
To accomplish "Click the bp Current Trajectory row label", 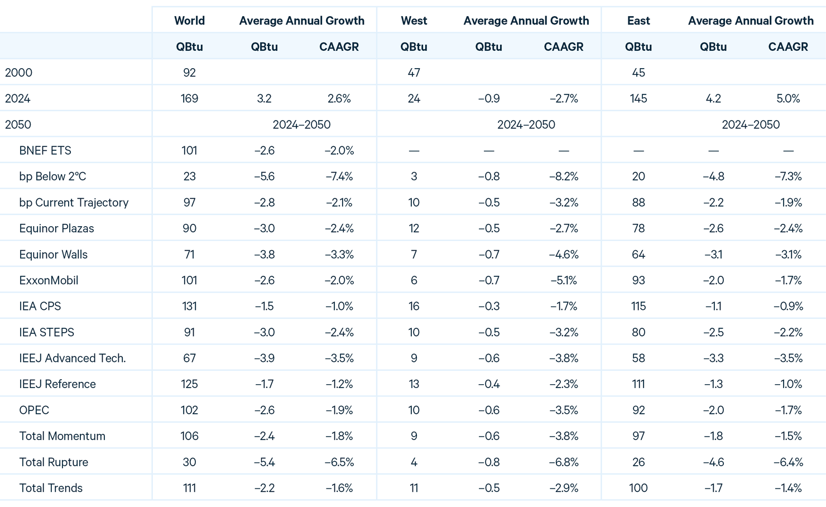I will (74, 203).
